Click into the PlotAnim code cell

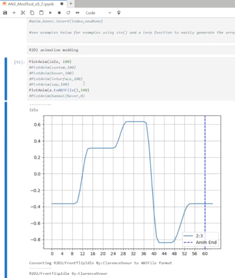[130, 79]
